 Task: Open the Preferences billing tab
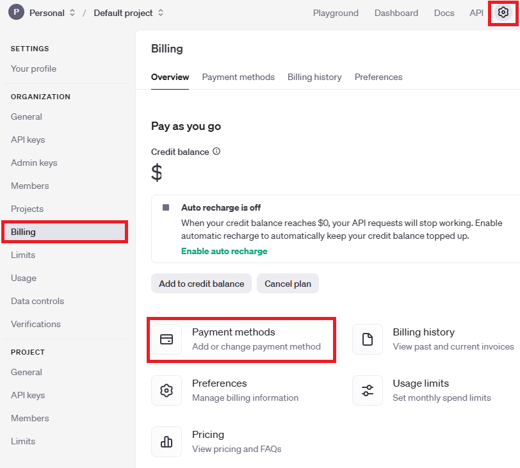tap(378, 77)
